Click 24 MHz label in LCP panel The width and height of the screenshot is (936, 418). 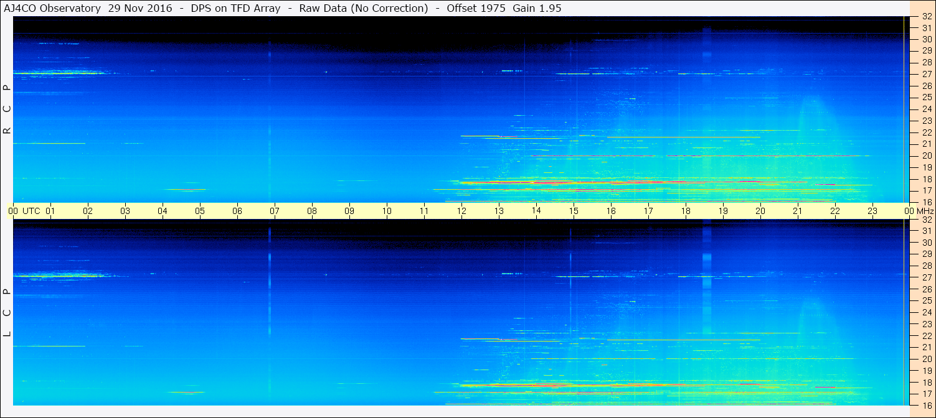point(926,312)
